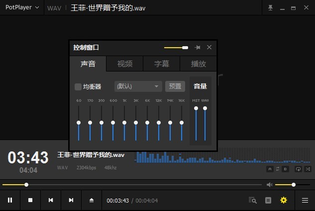Image resolution: width=315 pixels, height=211 pixels.
Task: Click the 6K equalizer band slider
Action: 147,123
